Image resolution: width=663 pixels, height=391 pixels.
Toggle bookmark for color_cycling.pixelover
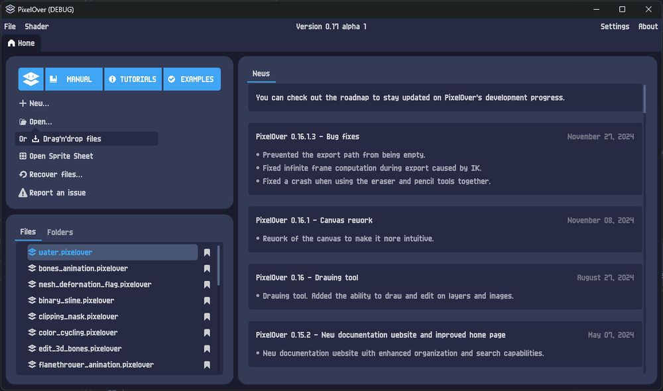click(207, 333)
